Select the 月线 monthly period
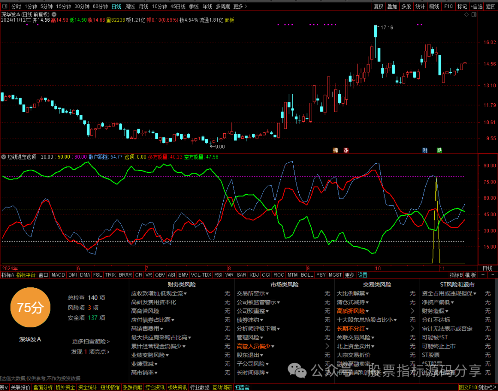The height and width of the screenshot is (391, 498). [143, 6]
